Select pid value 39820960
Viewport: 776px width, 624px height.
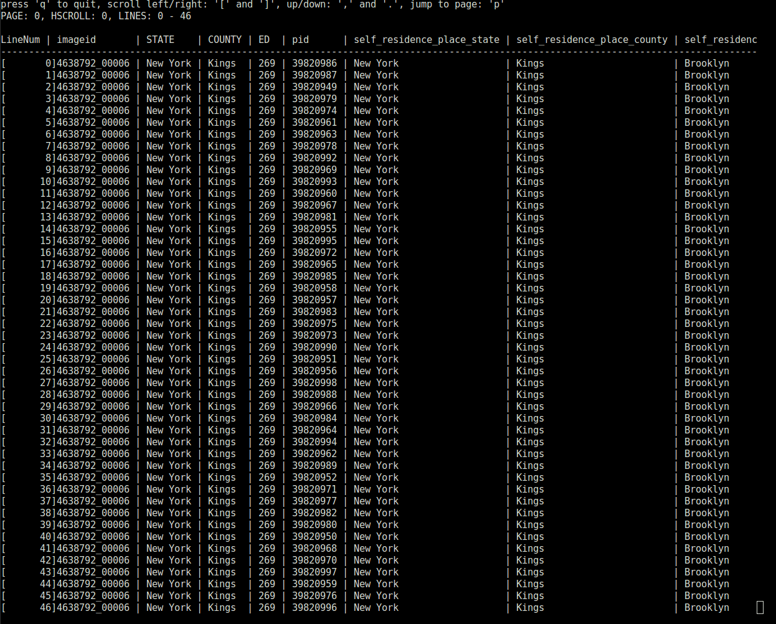coord(315,193)
